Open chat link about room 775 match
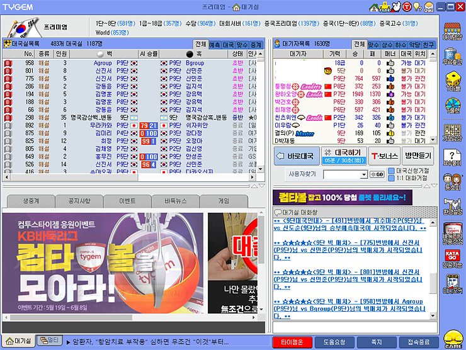 [348, 250]
